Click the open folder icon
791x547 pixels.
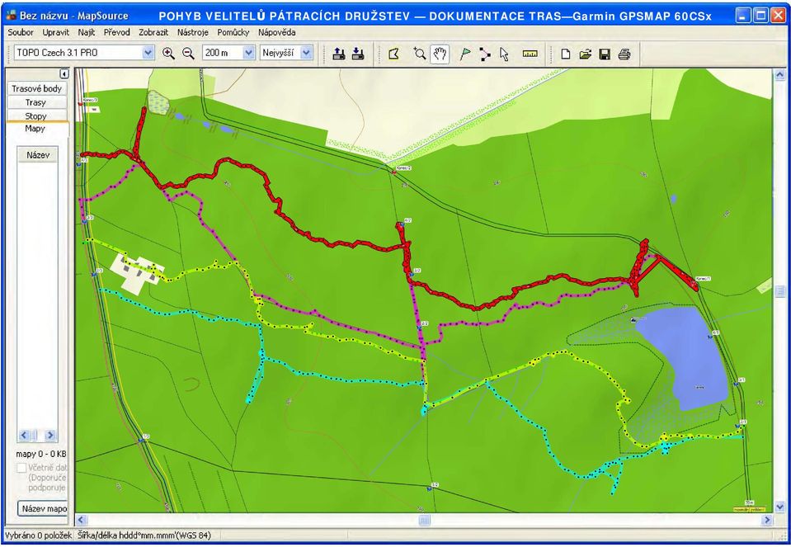tap(585, 54)
